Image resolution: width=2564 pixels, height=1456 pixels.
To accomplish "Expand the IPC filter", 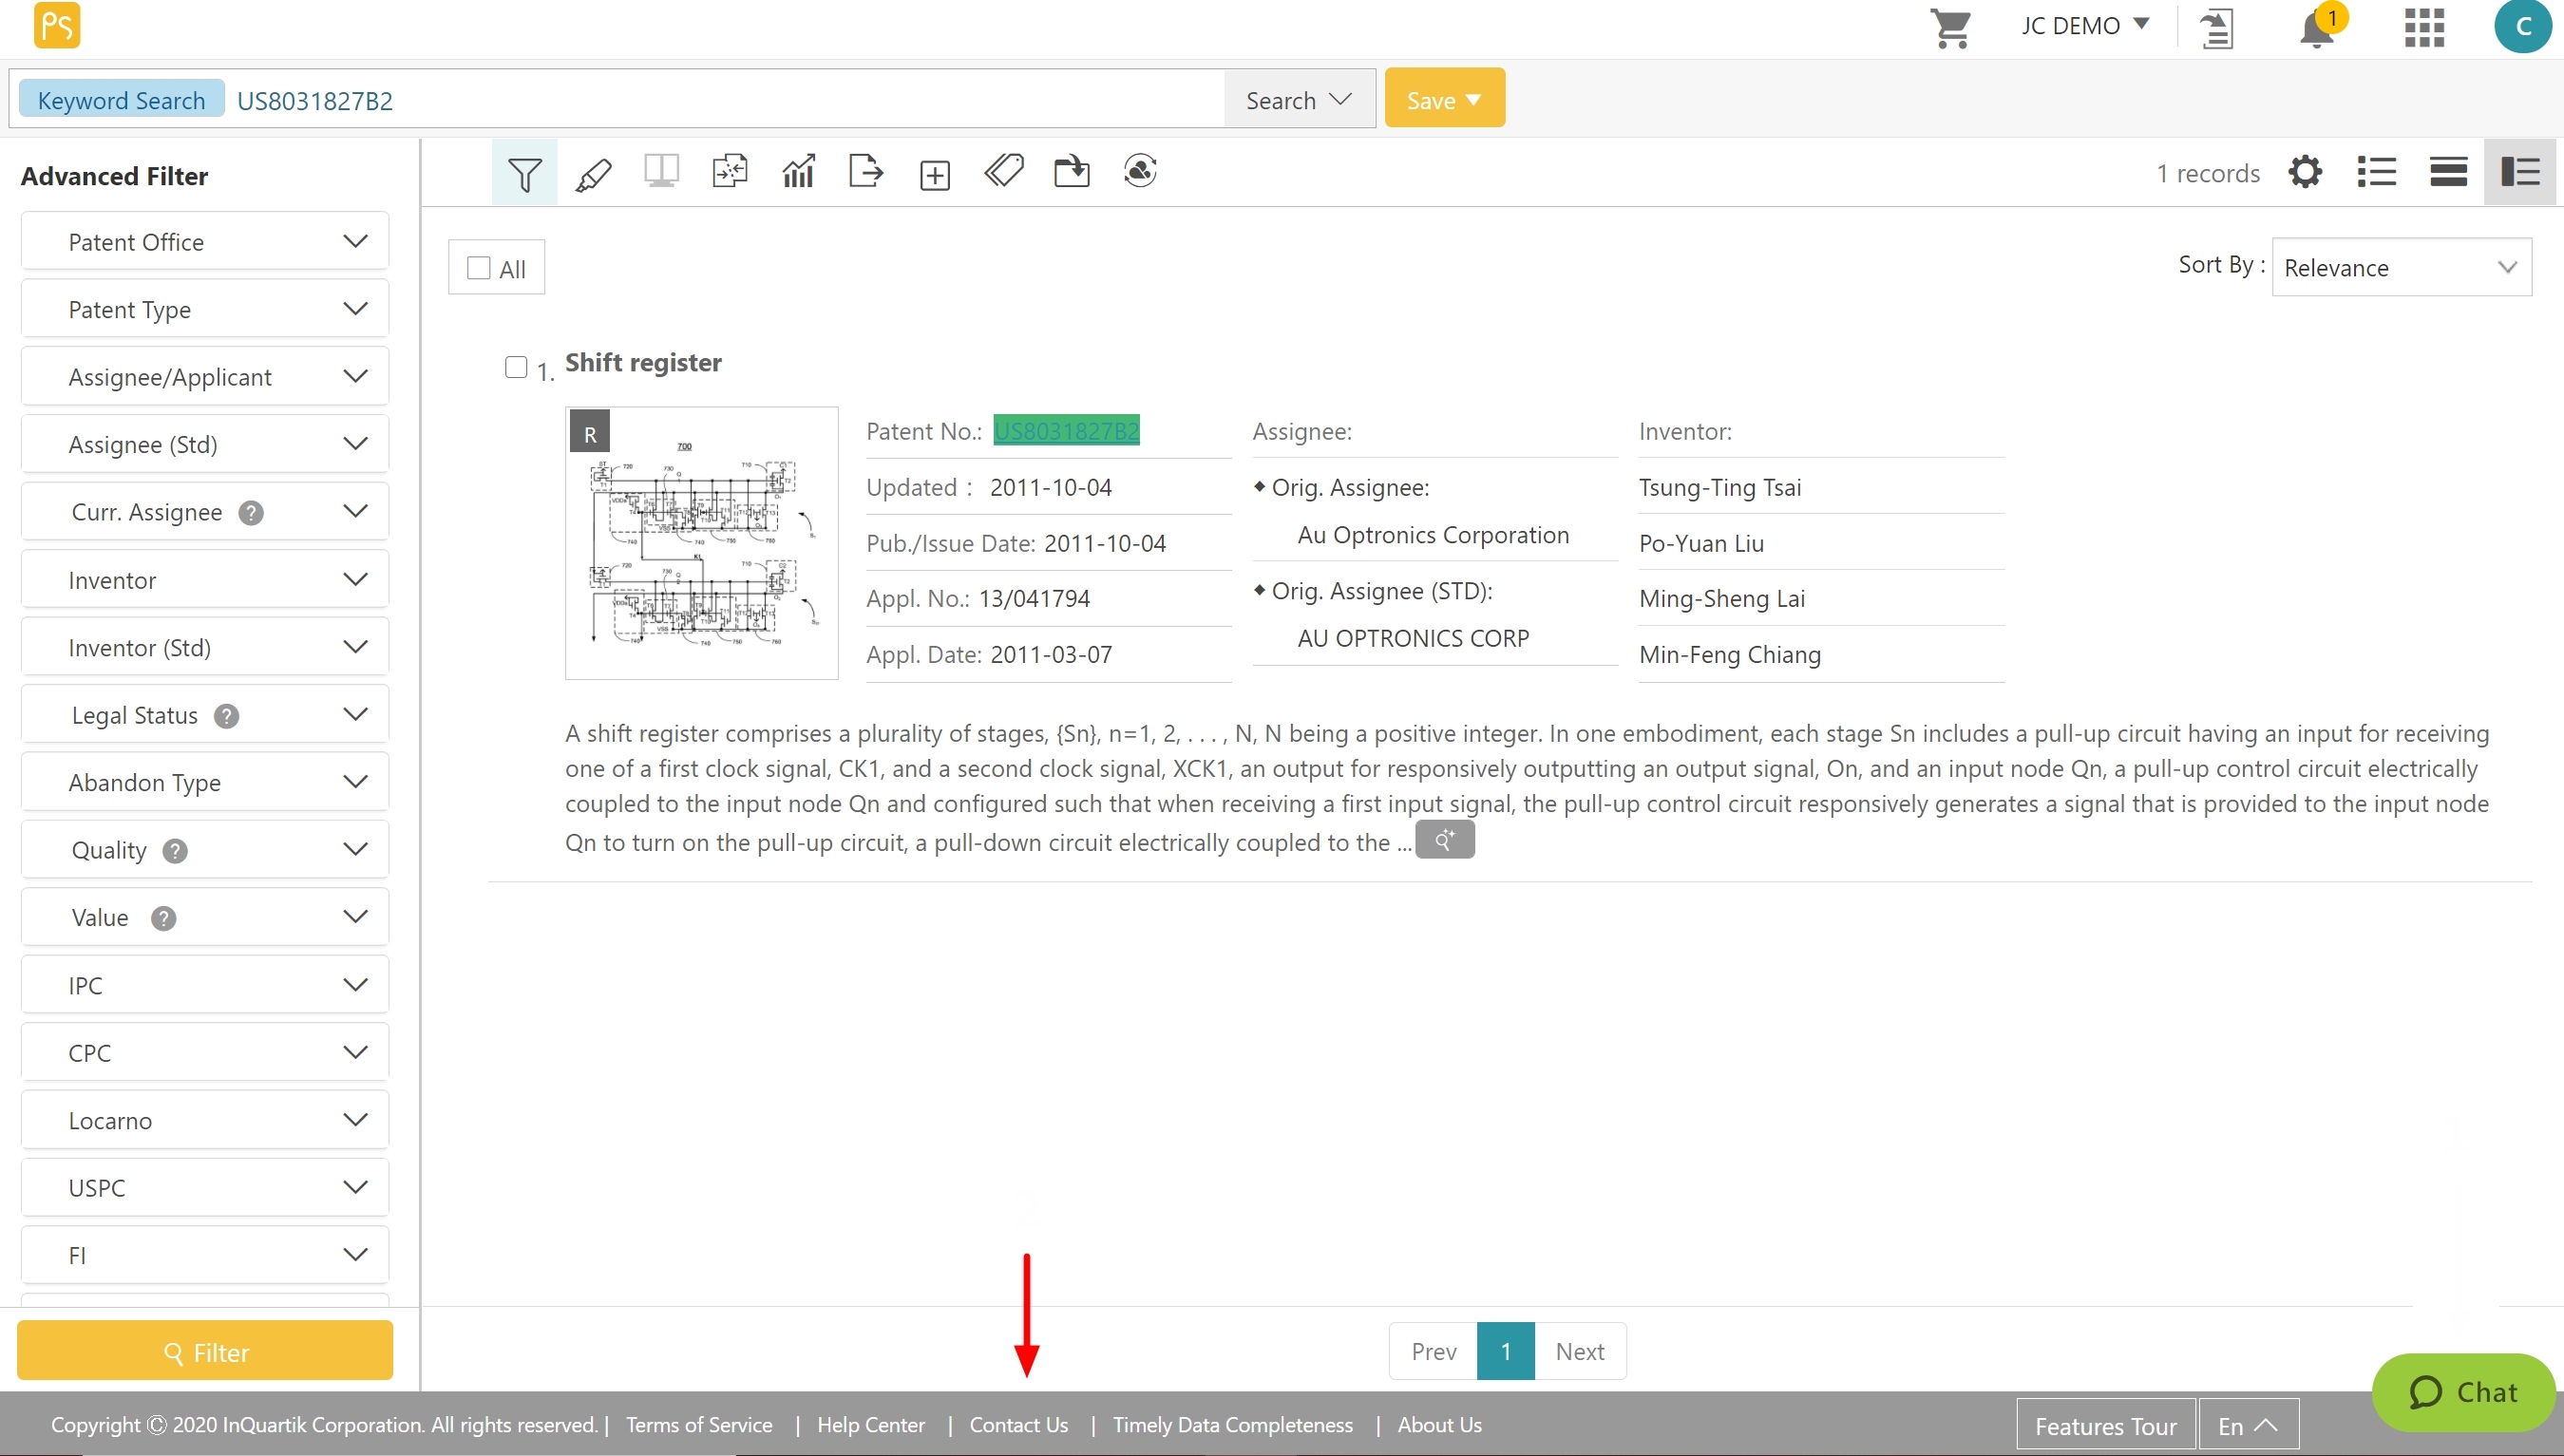I will tap(205, 985).
